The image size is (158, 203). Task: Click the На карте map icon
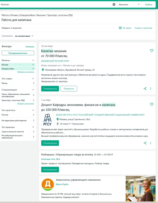pos(120,28)
